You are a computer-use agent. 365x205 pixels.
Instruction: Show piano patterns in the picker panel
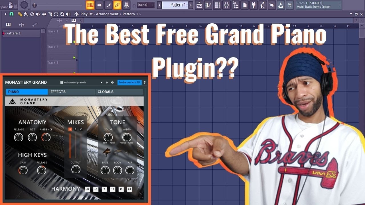point(8,25)
